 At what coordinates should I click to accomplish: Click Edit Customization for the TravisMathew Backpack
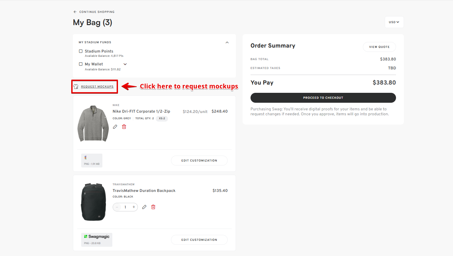(199, 240)
